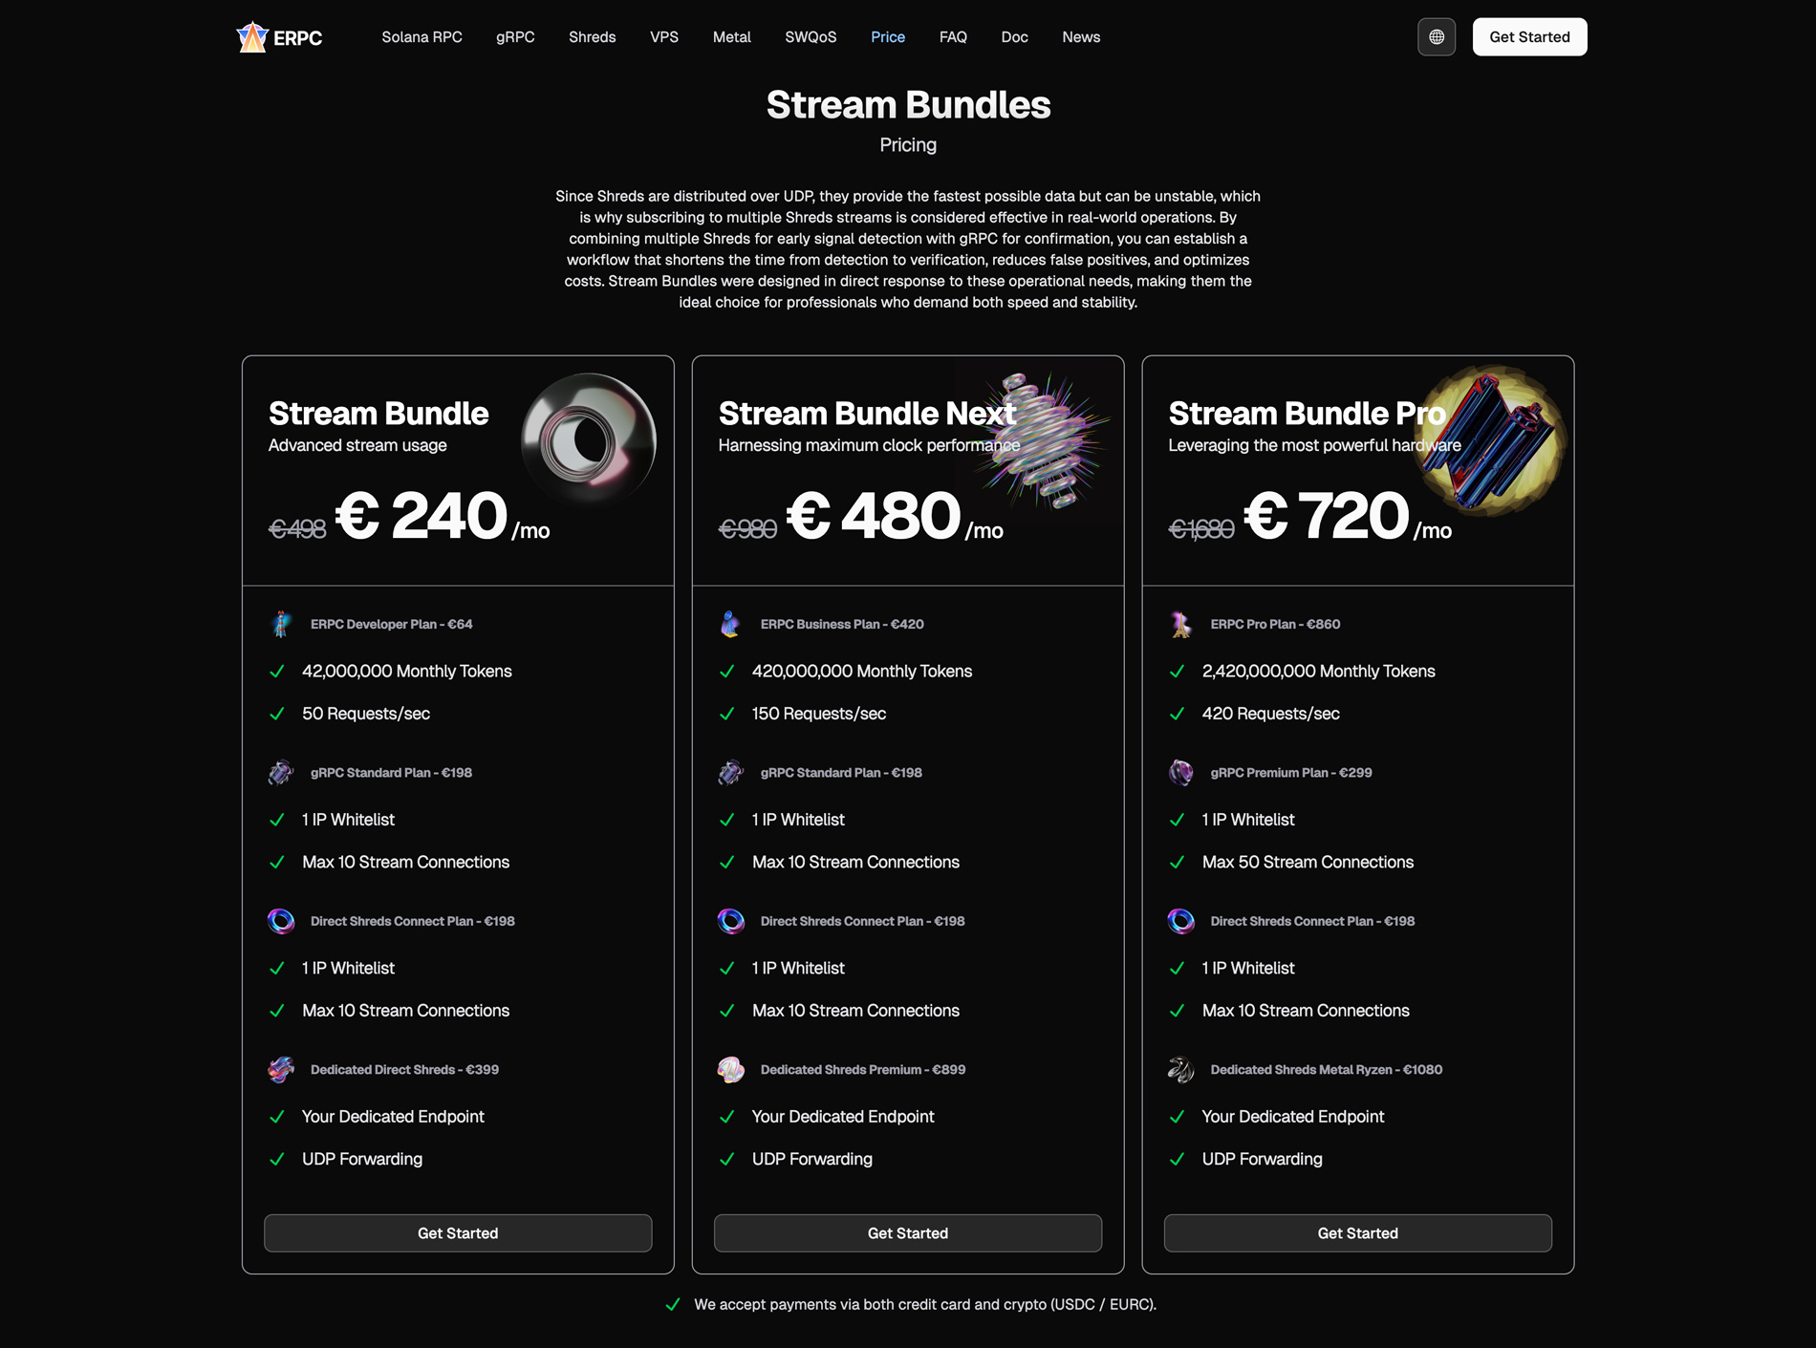The width and height of the screenshot is (1816, 1348).
Task: Open the language selector globe icon
Action: pos(1437,37)
